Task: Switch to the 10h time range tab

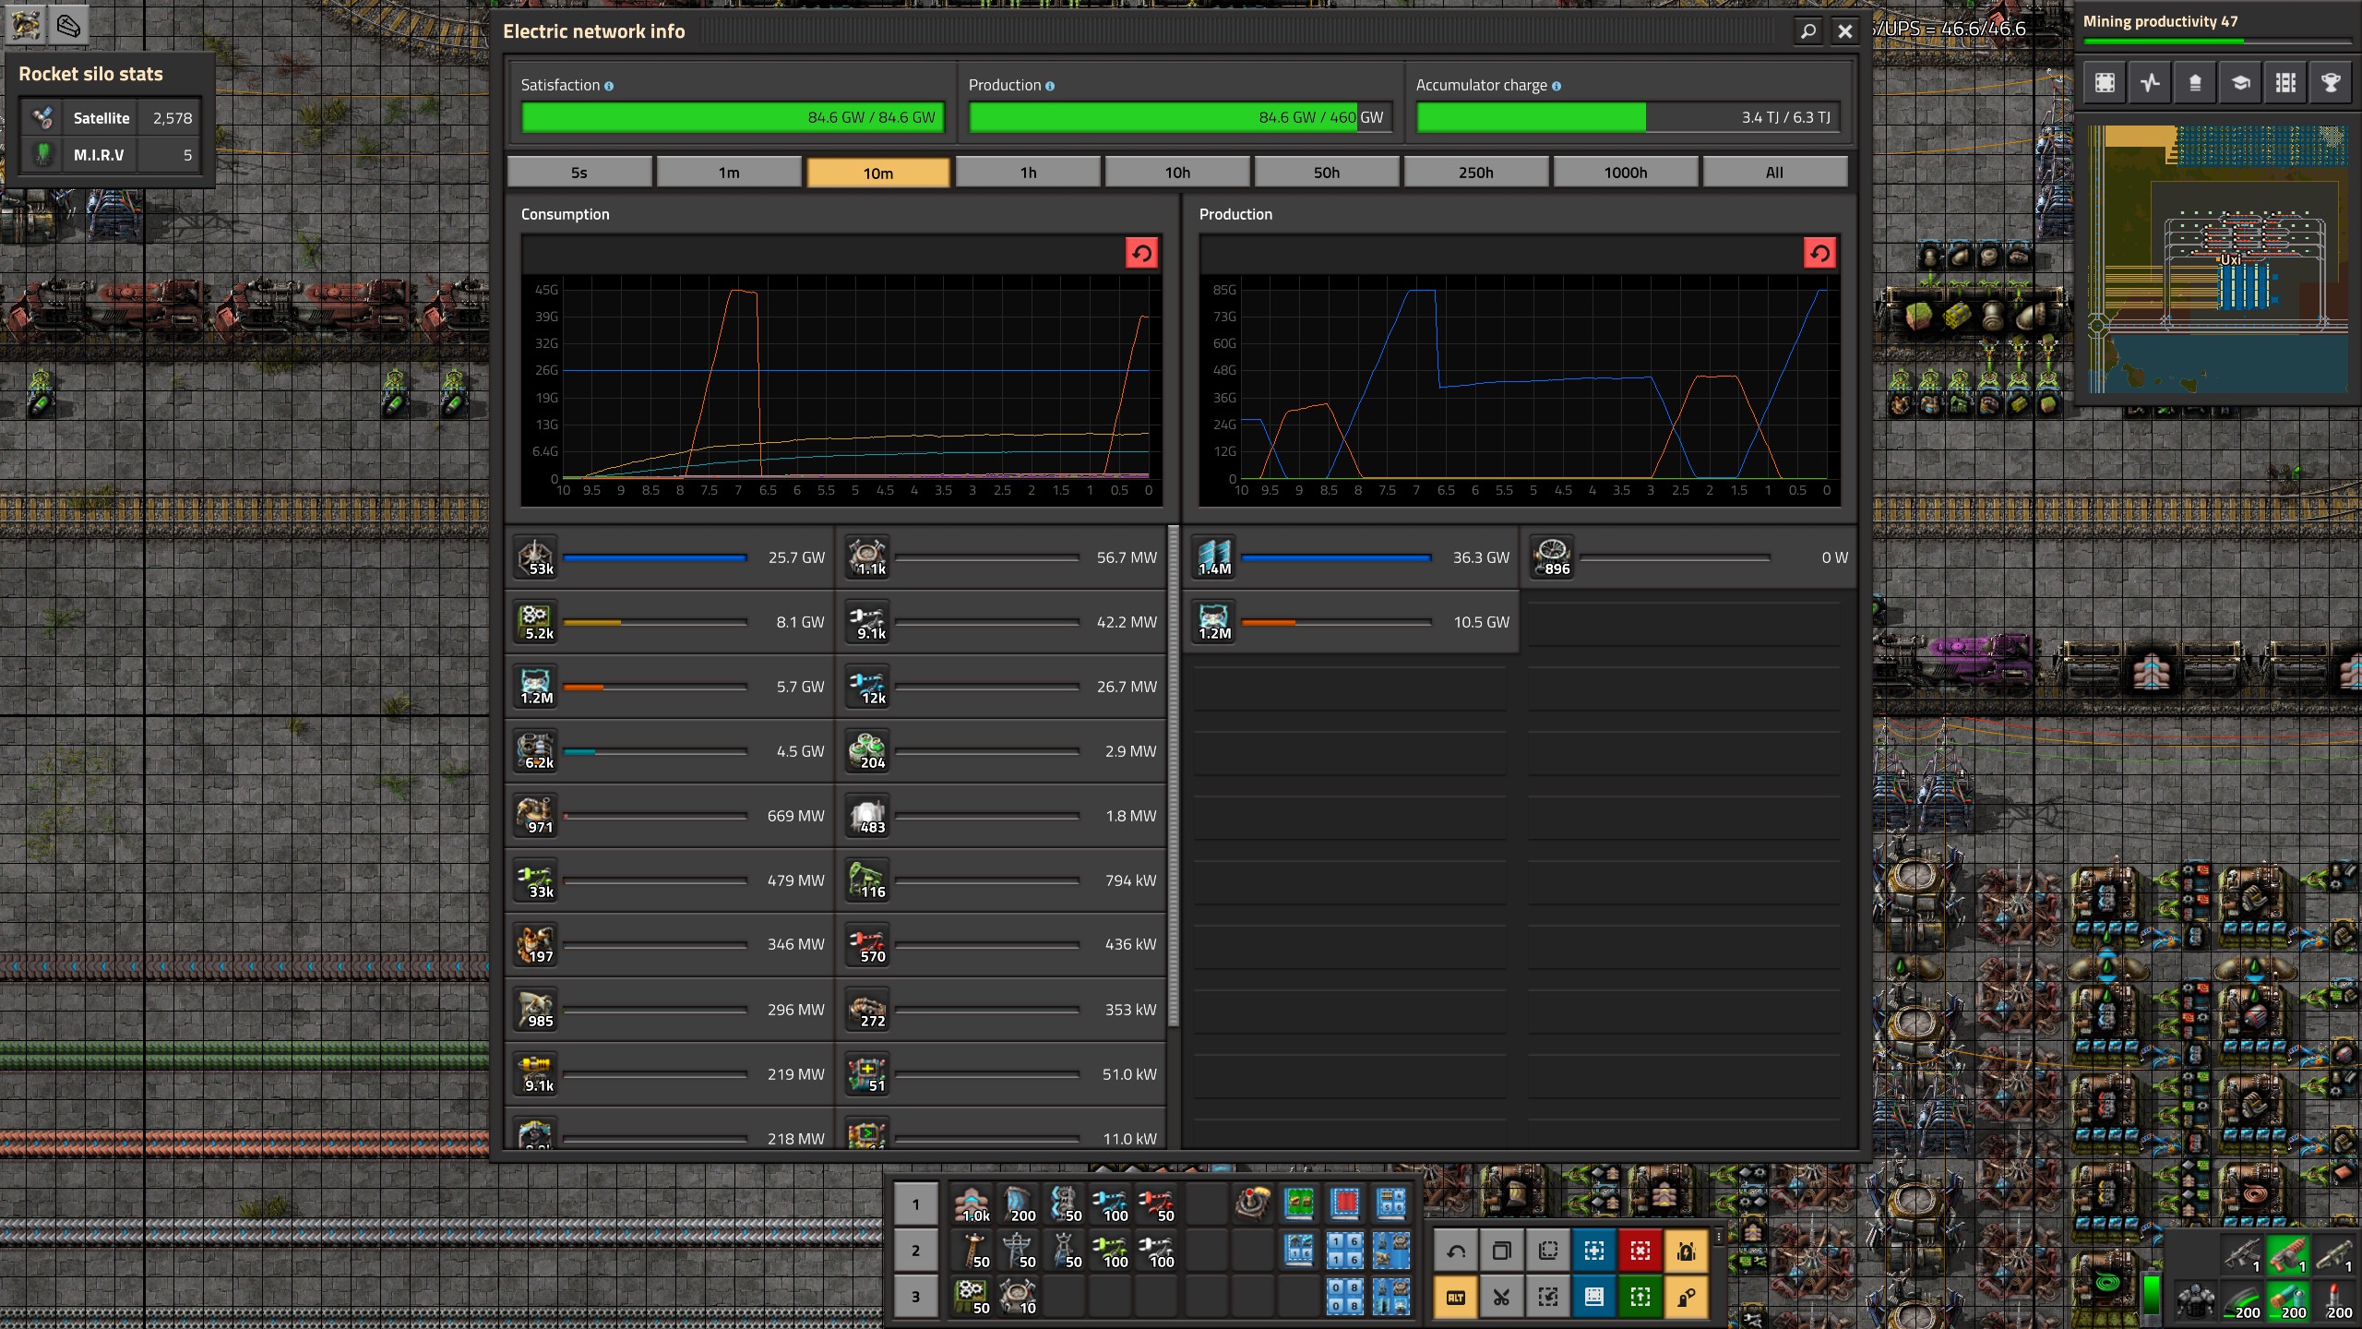Action: (x=1177, y=173)
